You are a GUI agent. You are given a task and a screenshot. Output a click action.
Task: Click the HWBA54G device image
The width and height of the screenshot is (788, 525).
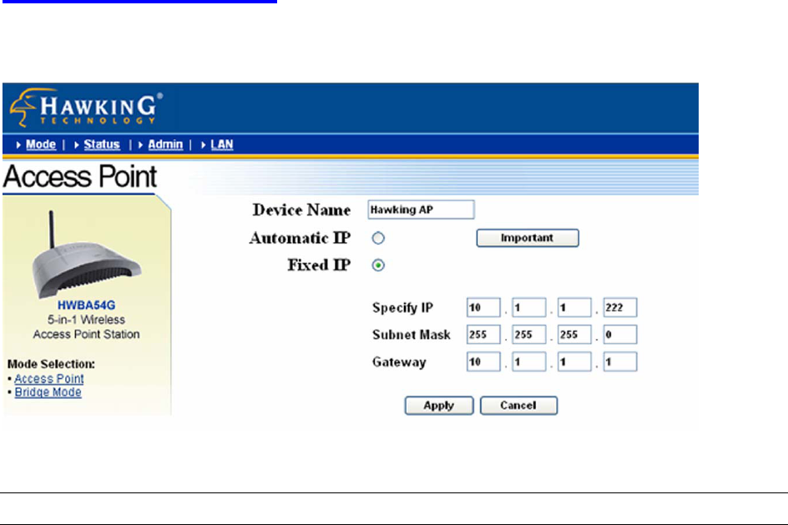pyautogui.click(x=87, y=255)
